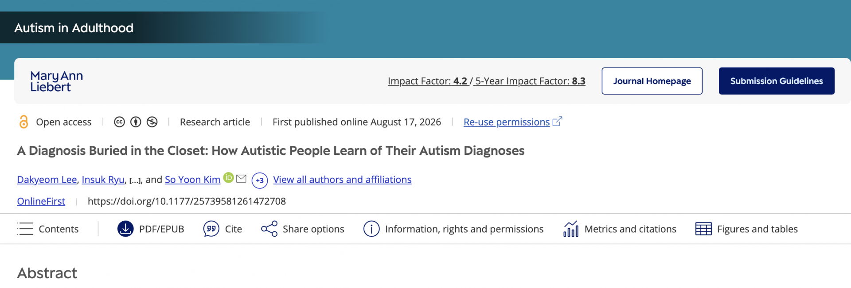The height and width of the screenshot is (288, 851).
Task: Open Metrics and citations chart icon
Action: pyautogui.click(x=571, y=229)
